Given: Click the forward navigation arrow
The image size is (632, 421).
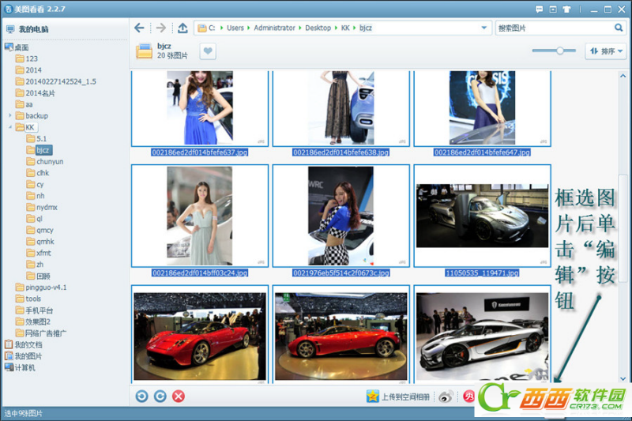Looking at the screenshot, I should click(161, 28).
